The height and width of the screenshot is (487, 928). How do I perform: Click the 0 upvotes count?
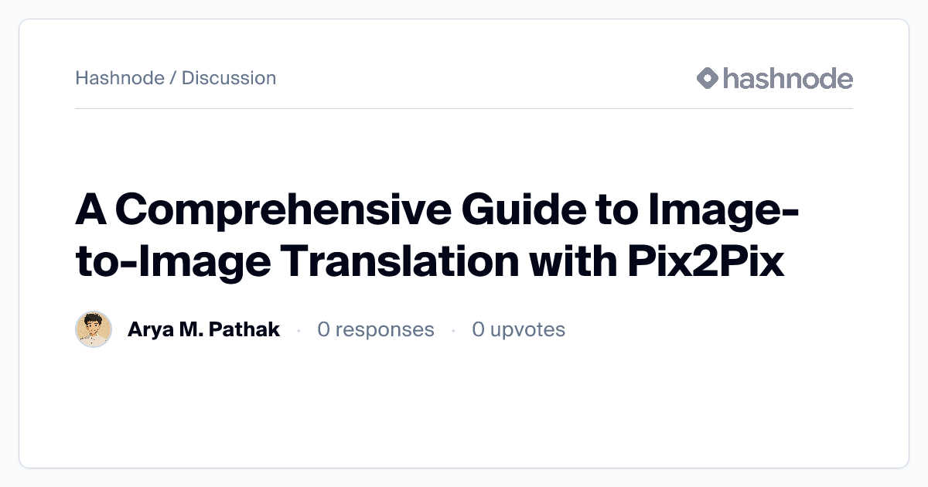pyautogui.click(x=518, y=330)
